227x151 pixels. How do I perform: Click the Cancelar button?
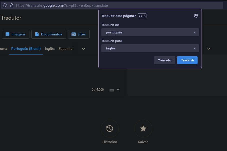[165, 60]
